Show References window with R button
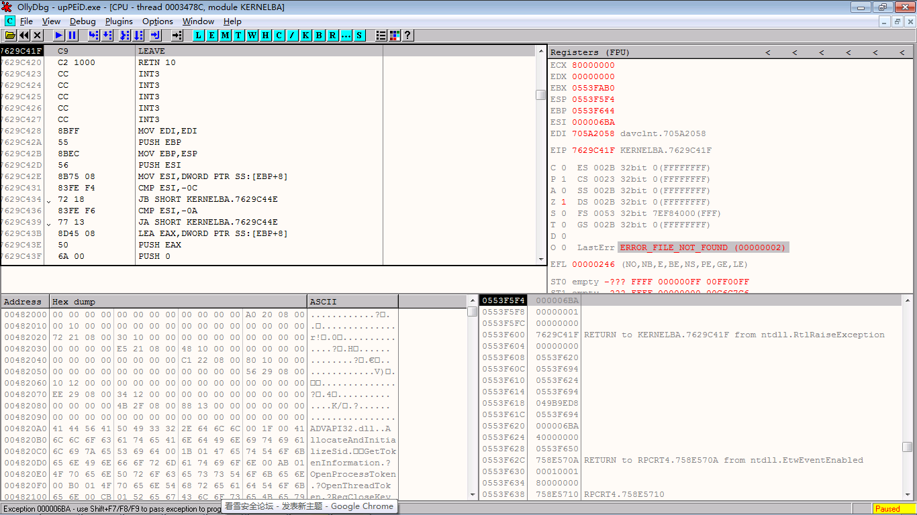Screen dimensions: 917x515 point(333,35)
